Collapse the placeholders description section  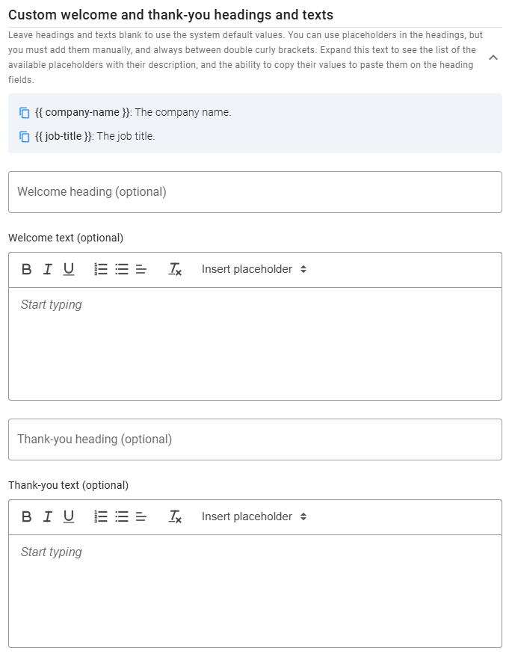pos(493,56)
